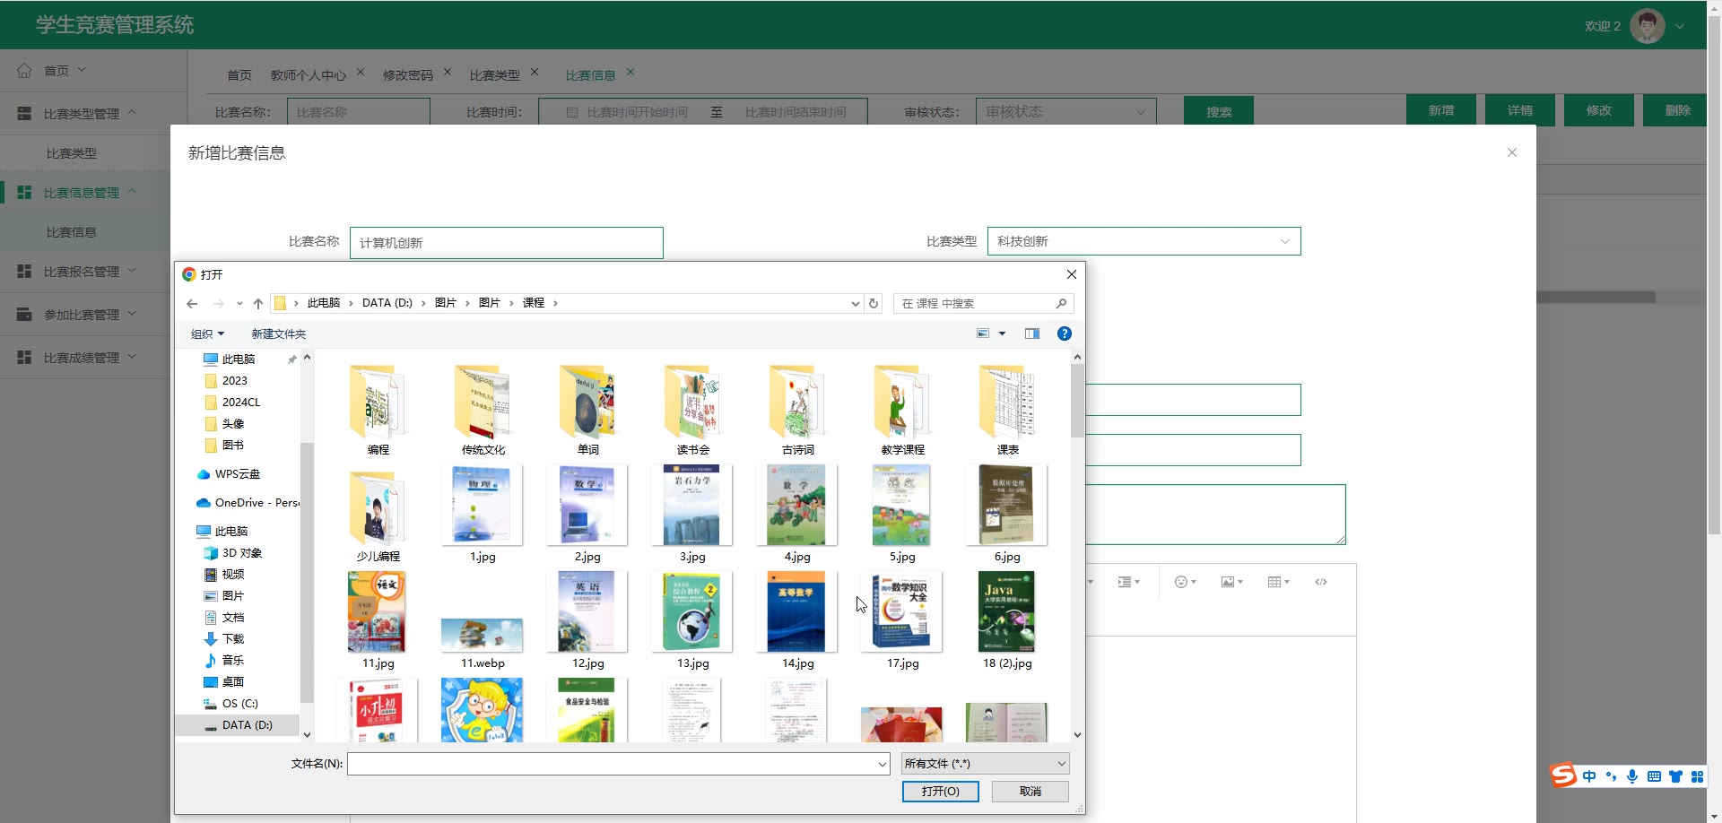Click the insert image editor icon

[1231, 583]
